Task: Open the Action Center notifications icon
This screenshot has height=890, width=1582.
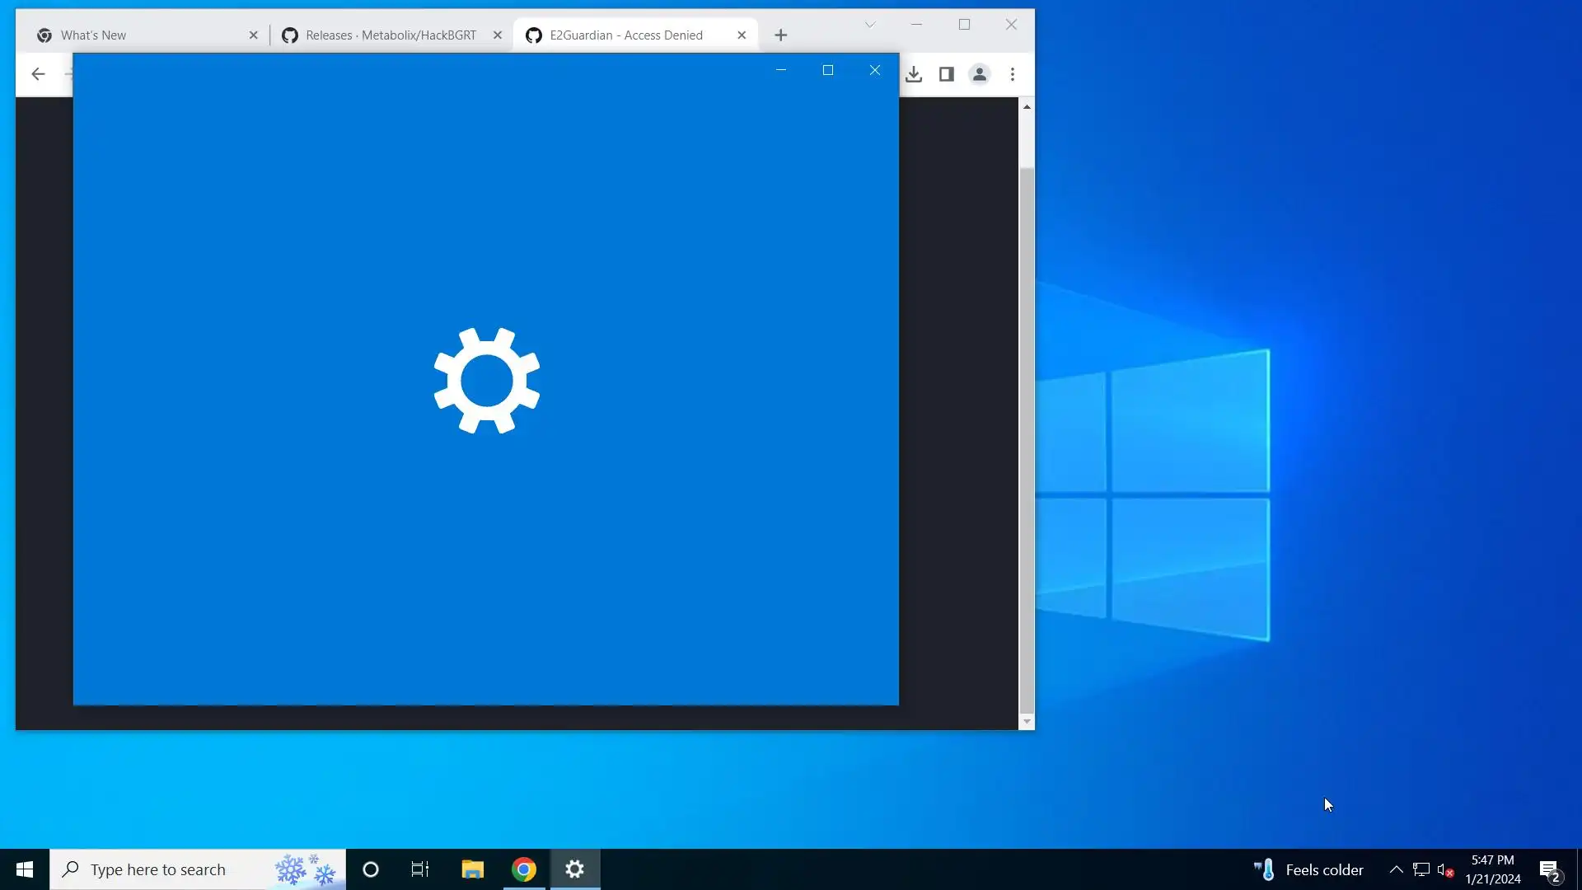Action: coord(1549,870)
